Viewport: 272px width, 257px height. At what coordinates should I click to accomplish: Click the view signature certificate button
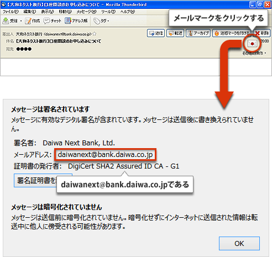(35, 180)
